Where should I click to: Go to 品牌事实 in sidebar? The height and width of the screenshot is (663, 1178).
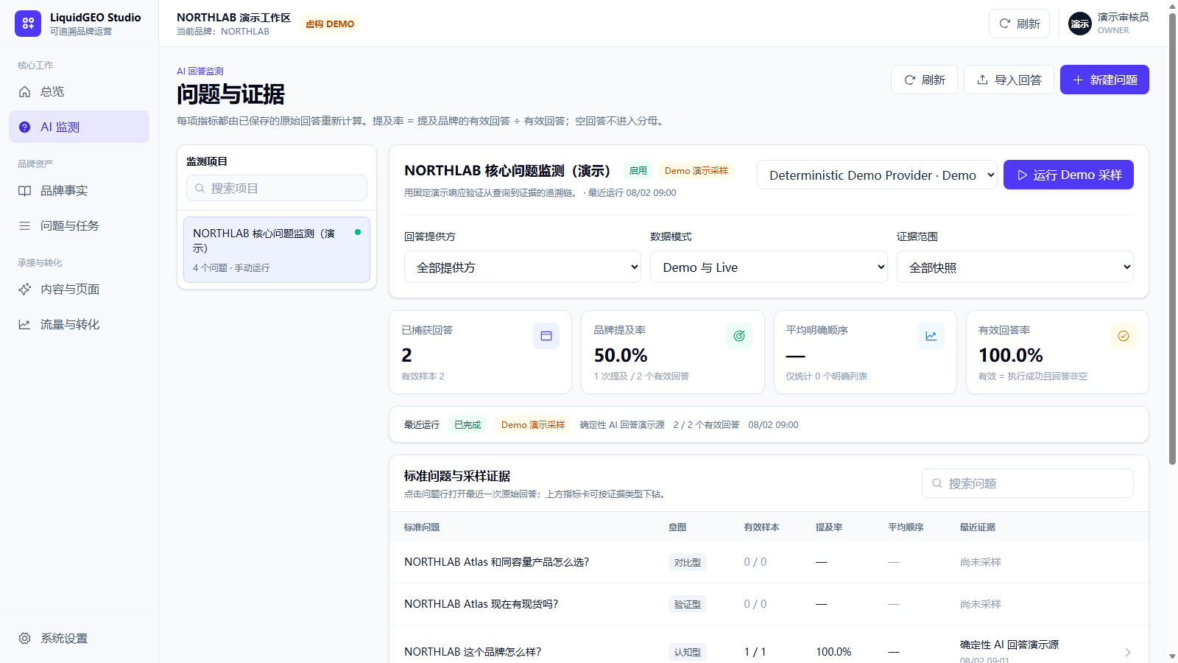[x=79, y=190]
